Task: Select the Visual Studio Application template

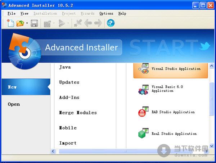Action: click(x=171, y=71)
